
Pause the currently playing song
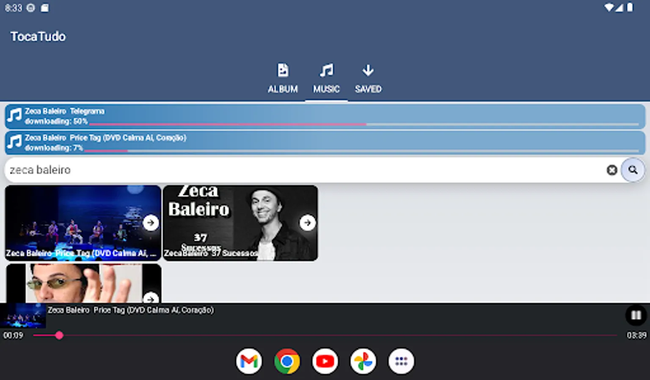636,315
